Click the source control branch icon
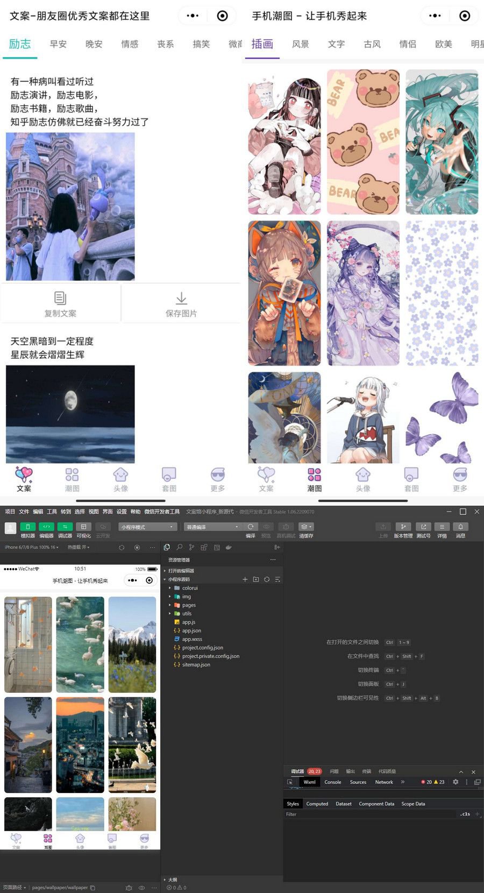484x893 pixels. click(x=191, y=547)
